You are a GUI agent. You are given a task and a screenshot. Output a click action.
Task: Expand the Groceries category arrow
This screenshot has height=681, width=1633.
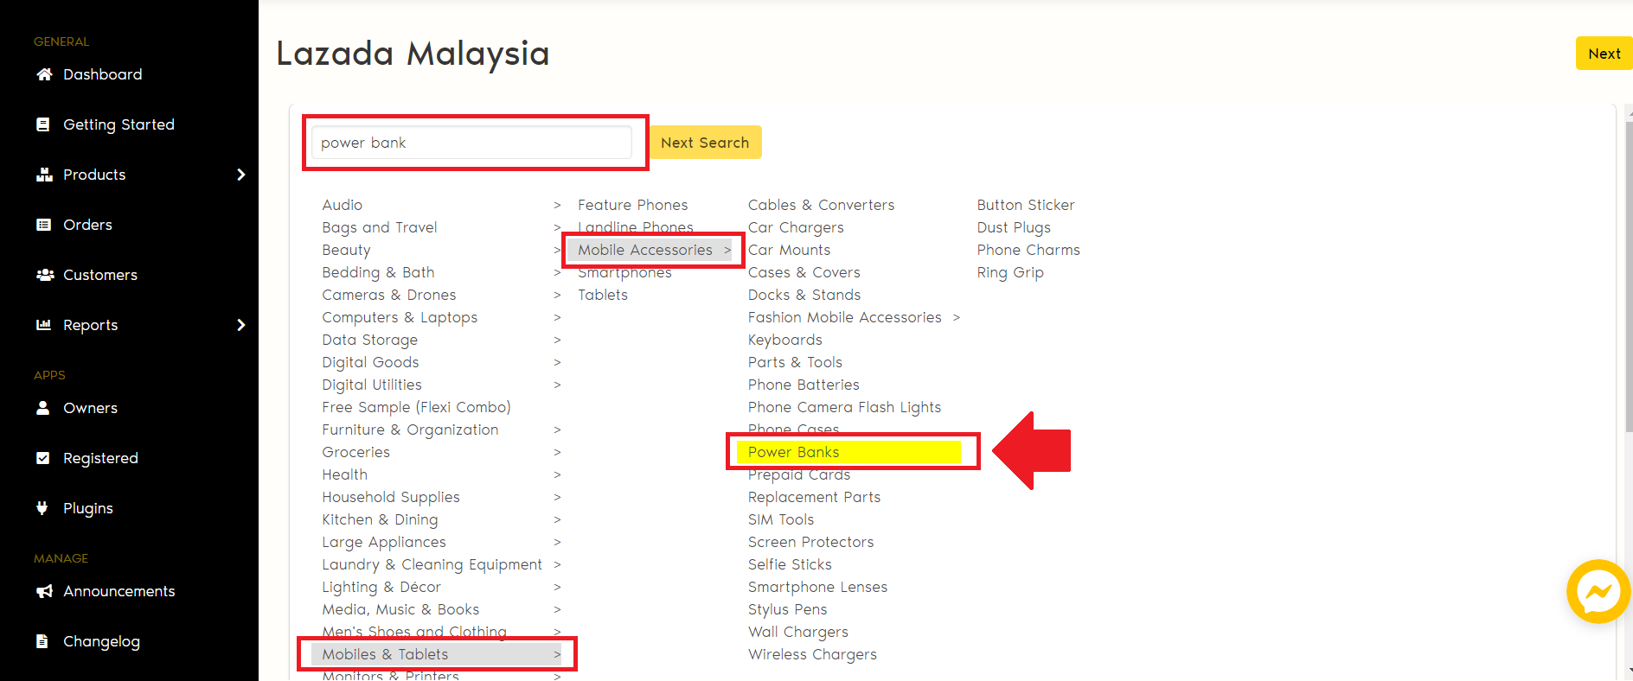(557, 452)
